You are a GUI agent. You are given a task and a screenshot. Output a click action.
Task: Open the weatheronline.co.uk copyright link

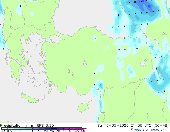[x=147, y=130]
